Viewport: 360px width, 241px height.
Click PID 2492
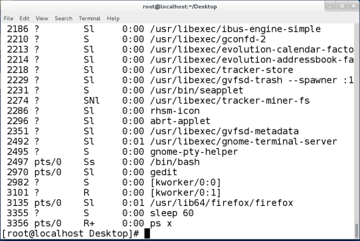[x=18, y=141]
